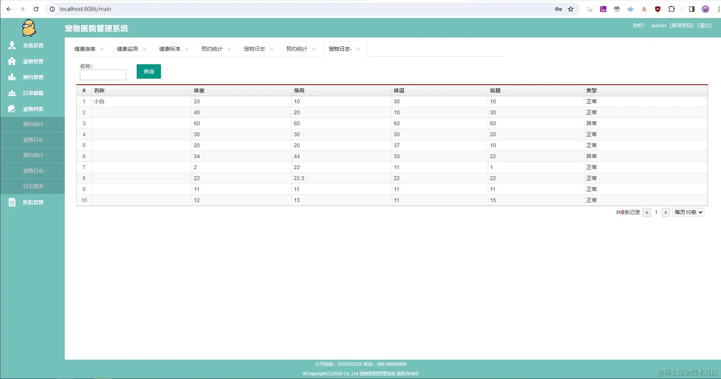Click the temperature value 37
This screenshot has width=721, height=379.
(397, 145)
